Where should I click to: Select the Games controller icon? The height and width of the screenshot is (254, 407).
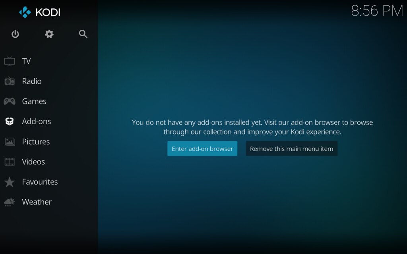click(10, 101)
